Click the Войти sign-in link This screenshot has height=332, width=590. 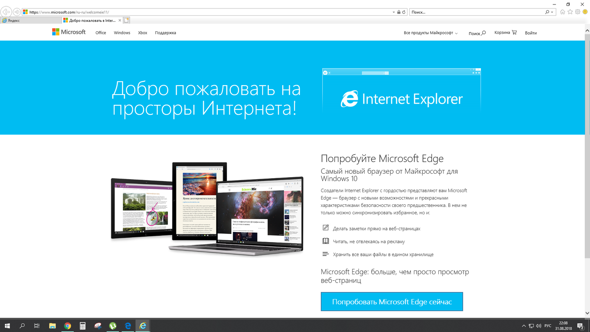[531, 33]
